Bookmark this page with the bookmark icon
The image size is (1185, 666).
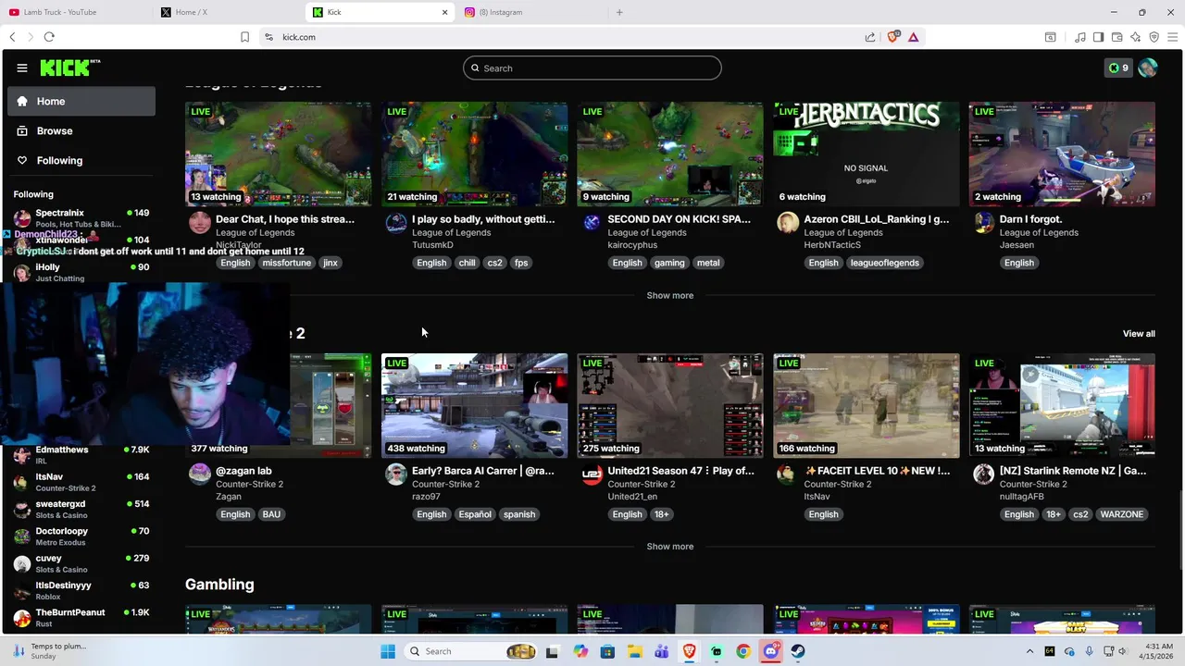tap(244, 37)
